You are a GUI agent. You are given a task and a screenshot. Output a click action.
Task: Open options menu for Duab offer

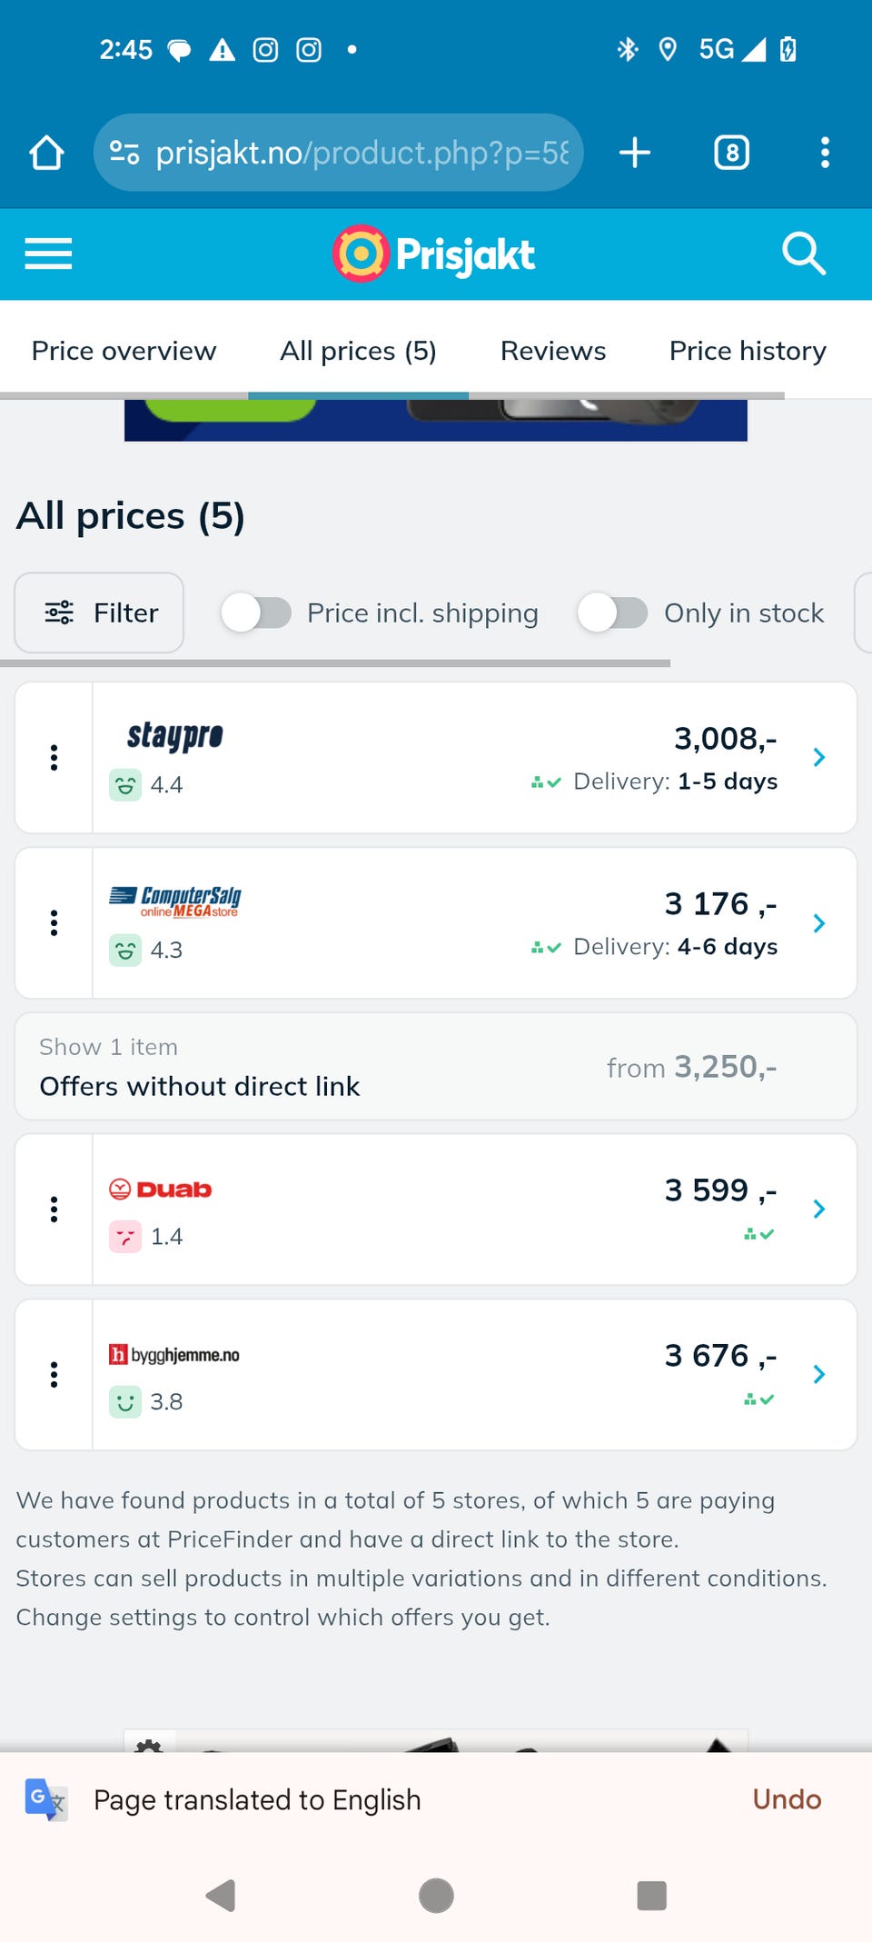click(54, 1210)
